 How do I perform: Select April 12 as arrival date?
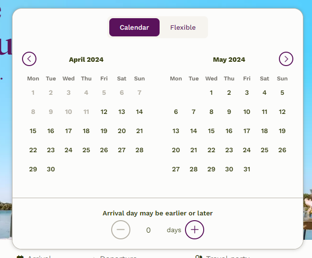point(104,112)
